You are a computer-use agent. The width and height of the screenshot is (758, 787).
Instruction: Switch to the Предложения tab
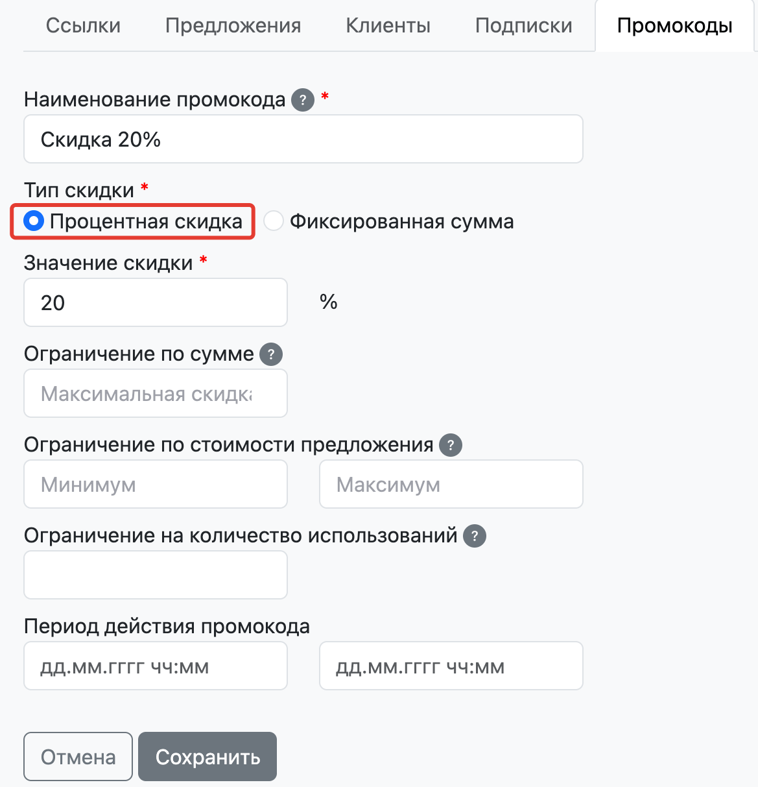(x=233, y=26)
